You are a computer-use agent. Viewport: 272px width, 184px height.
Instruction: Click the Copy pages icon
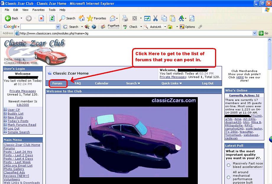click(164, 18)
